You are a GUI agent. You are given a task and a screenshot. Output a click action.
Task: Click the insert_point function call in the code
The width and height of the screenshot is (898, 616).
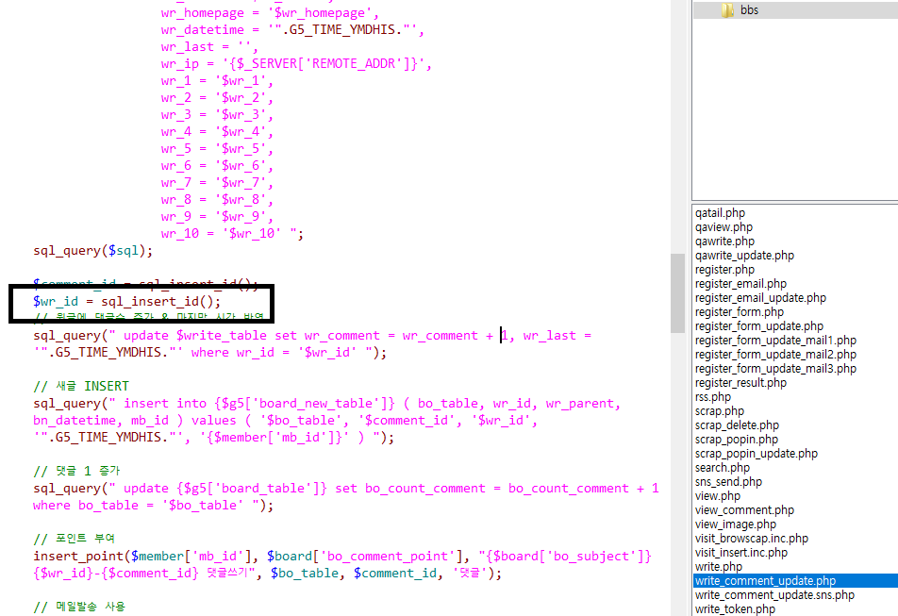click(79, 556)
